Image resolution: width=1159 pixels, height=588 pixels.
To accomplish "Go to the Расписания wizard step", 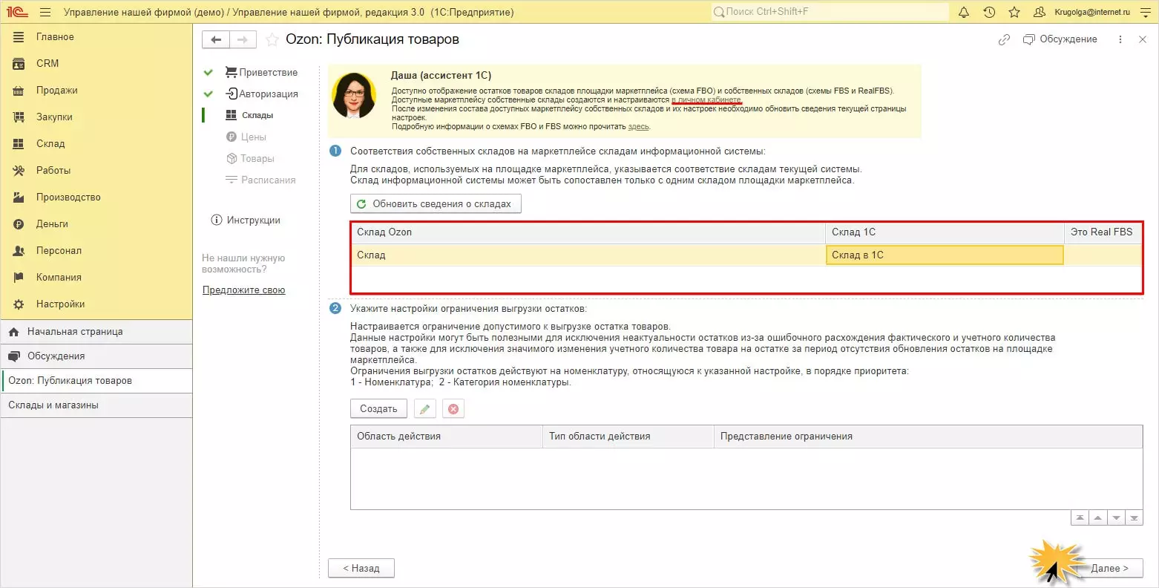I will click(x=260, y=180).
